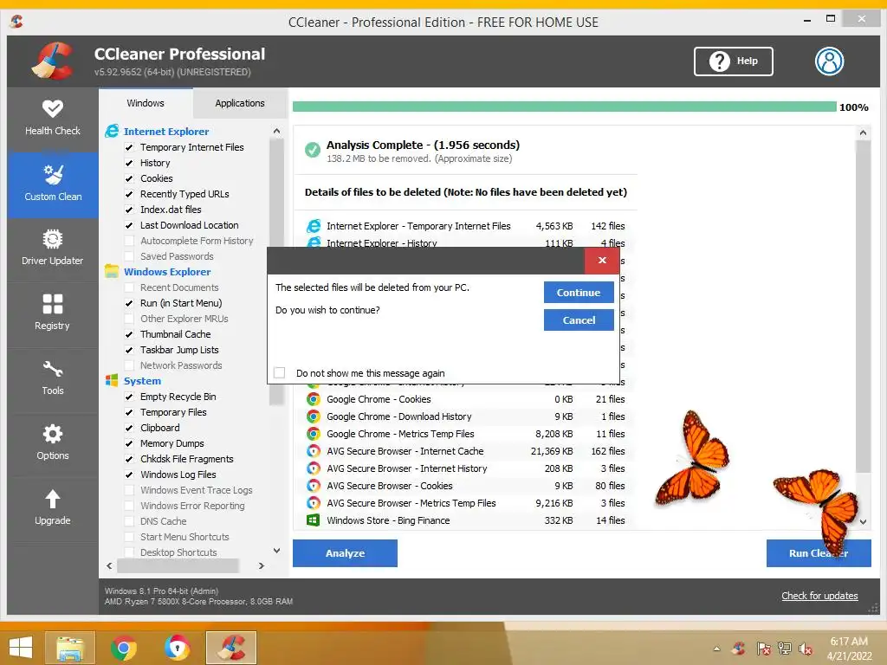Click right arrow of horizontal scrollbar
This screenshot has width=887, height=665.
point(262,565)
